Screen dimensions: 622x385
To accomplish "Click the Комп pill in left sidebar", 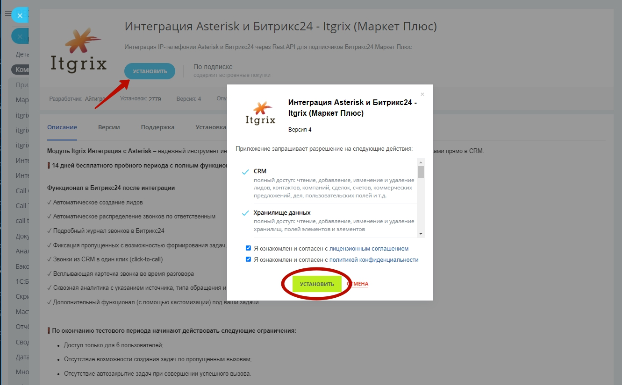I will 21,70.
